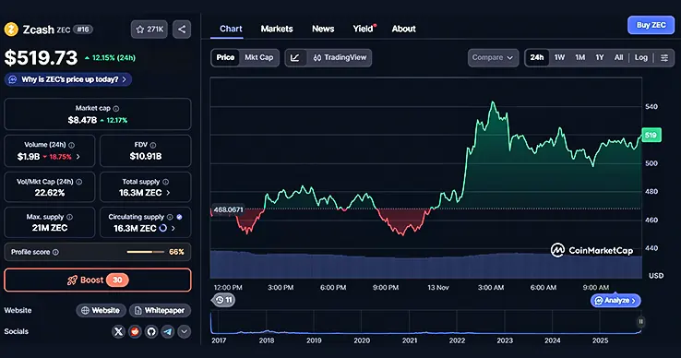Screen dimensions: 681x358
Task: Open the News tab
Action: [x=323, y=30]
